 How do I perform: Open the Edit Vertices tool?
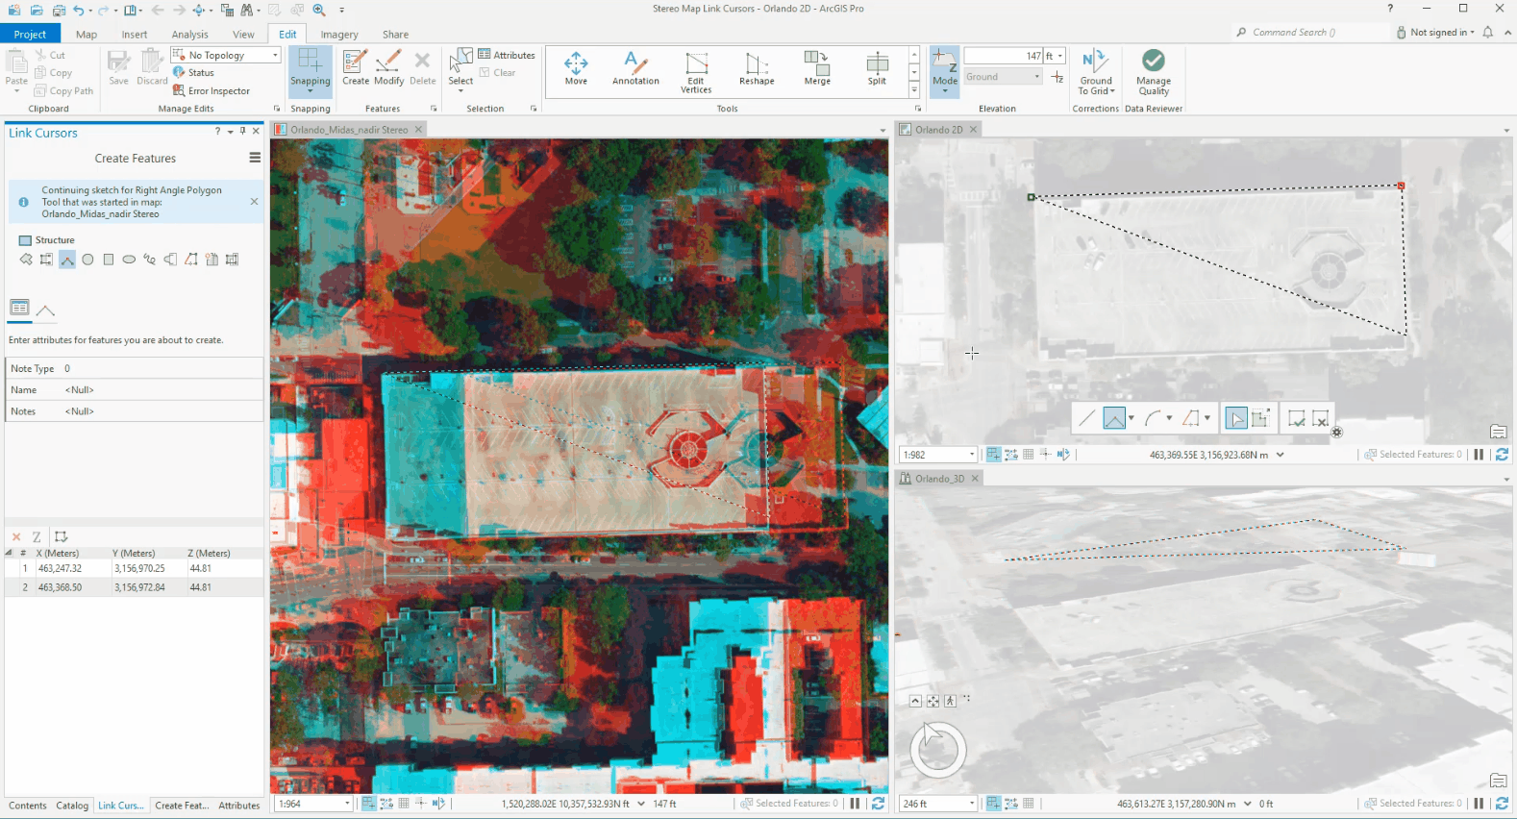pyautogui.click(x=696, y=72)
